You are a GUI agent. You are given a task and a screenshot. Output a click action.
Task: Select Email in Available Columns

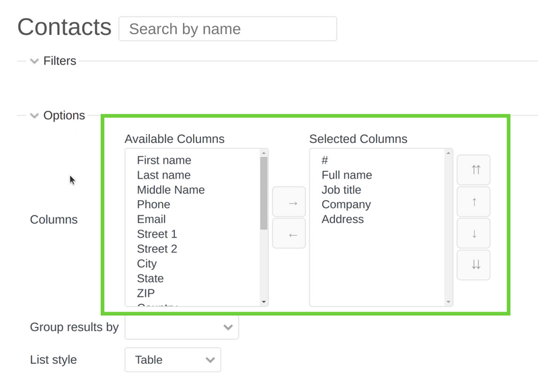151,219
